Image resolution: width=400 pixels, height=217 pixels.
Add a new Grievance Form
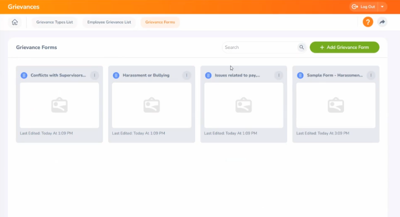344,47
